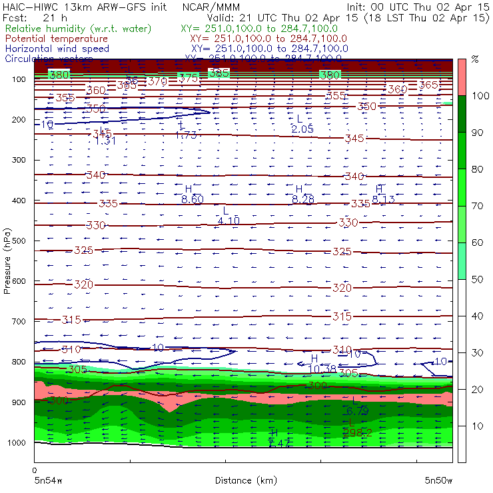
Task: Click the darkest green 90–100 colorbar swatch
Action: tap(462, 114)
